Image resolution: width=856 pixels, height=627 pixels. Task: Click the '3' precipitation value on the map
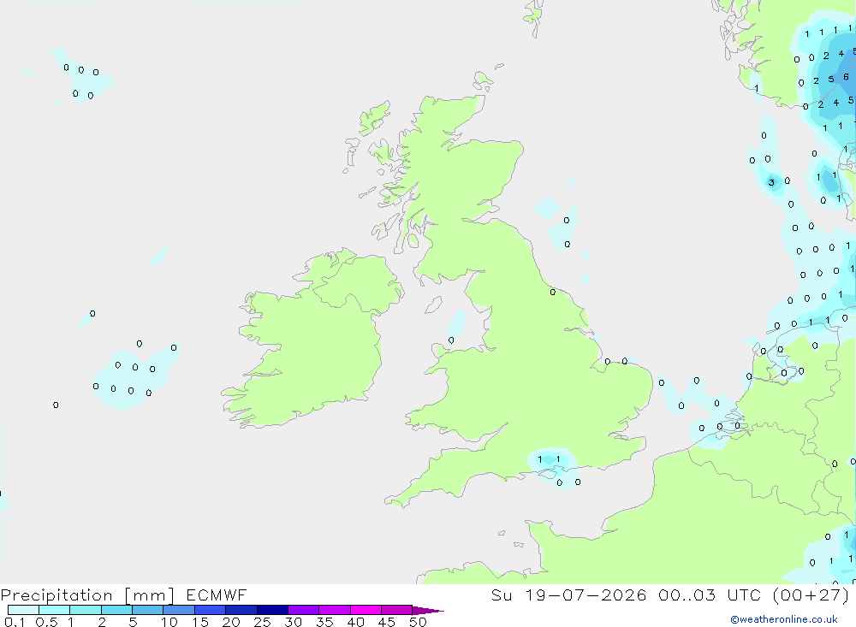click(771, 183)
